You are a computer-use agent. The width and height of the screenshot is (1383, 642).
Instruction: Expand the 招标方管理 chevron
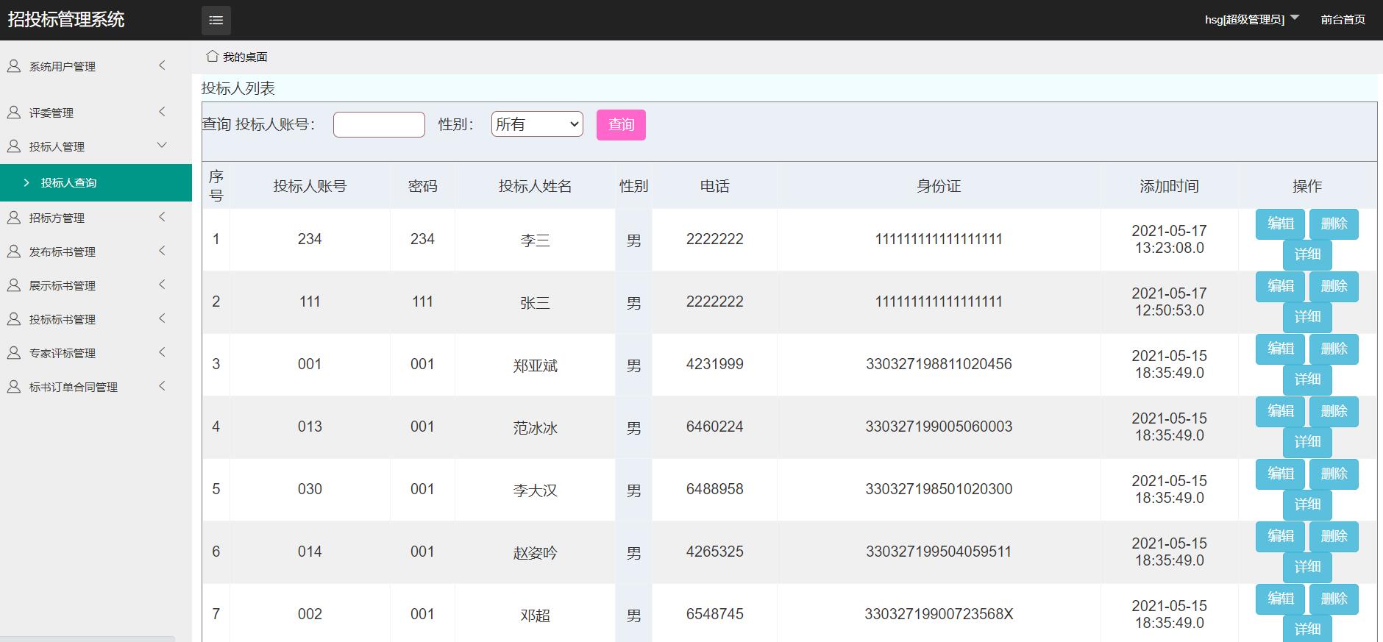click(162, 217)
